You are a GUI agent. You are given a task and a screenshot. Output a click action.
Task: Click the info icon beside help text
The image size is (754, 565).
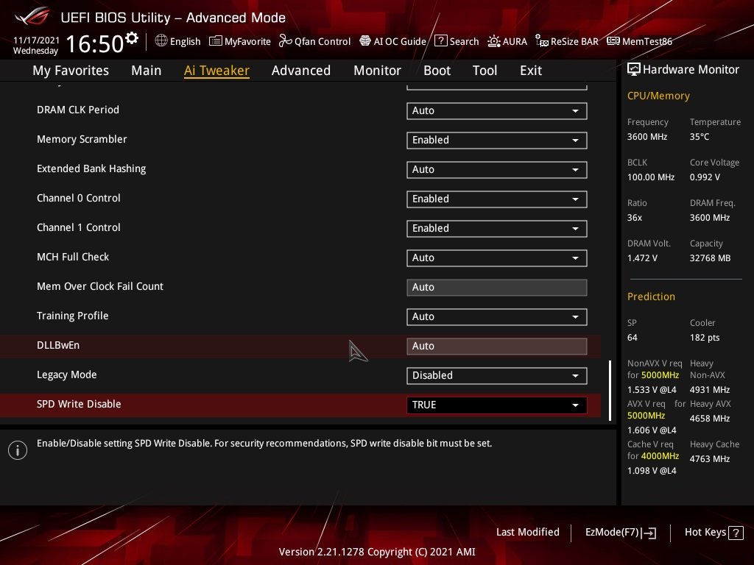(x=18, y=450)
